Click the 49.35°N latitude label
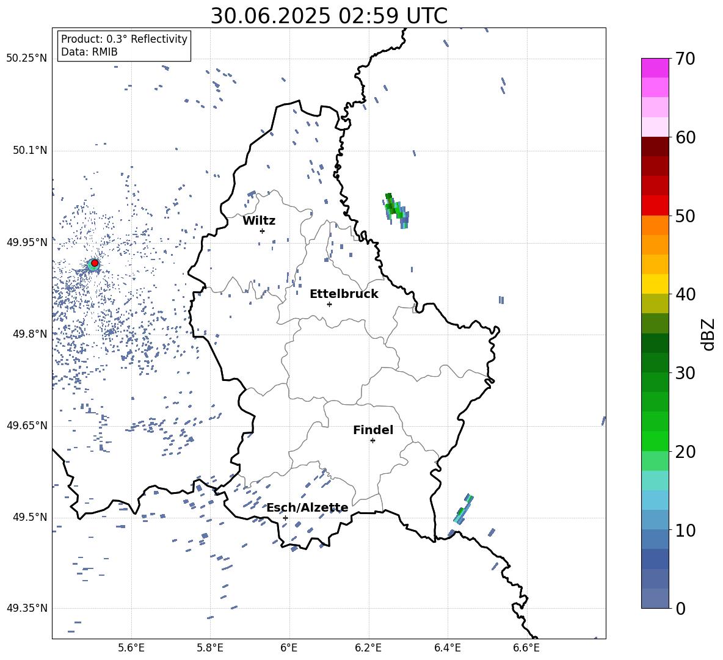The height and width of the screenshot is (660, 723). click(x=27, y=608)
